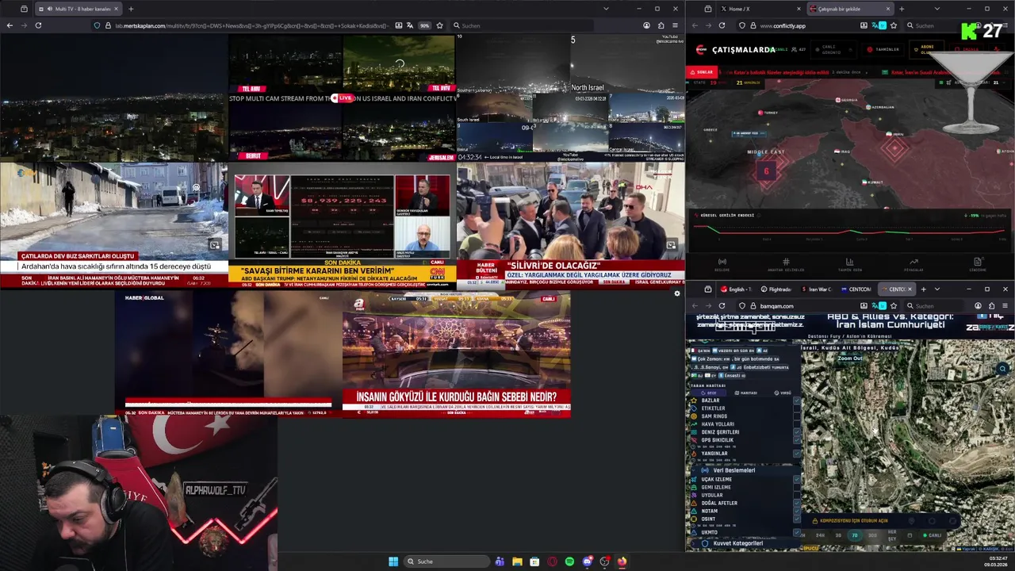Screen dimensions: 1015x571
Task: Open extensions in the Multi TV window
Action: [x=661, y=25]
